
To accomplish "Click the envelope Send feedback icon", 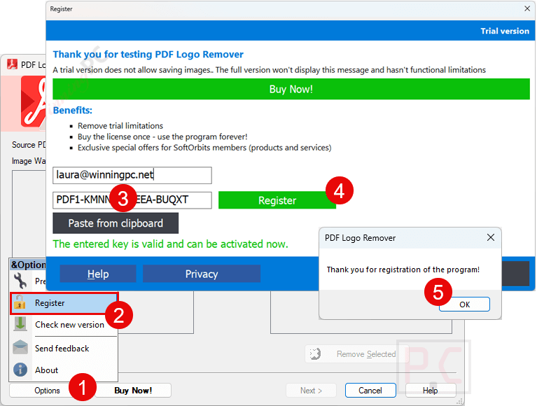I will click(20, 347).
